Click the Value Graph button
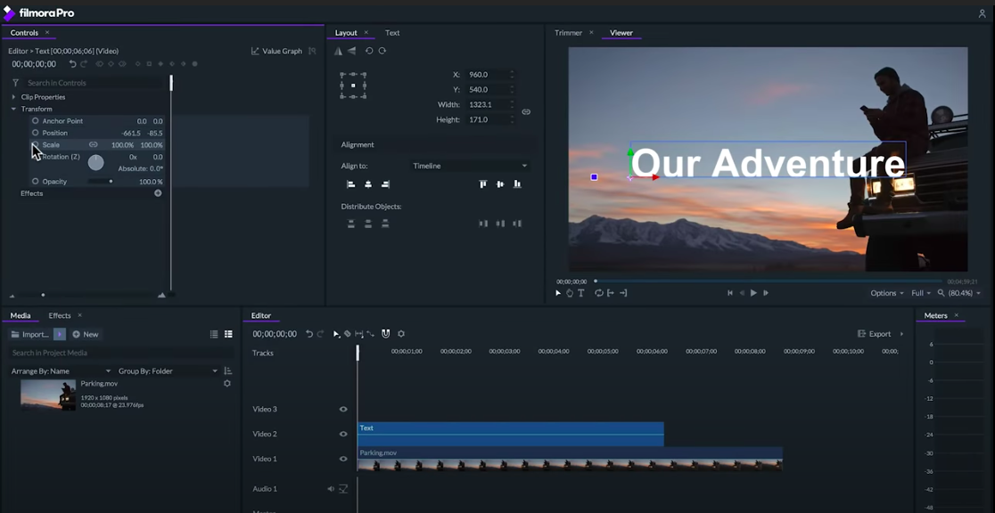This screenshot has height=513, width=995. (x=276, y=52)
